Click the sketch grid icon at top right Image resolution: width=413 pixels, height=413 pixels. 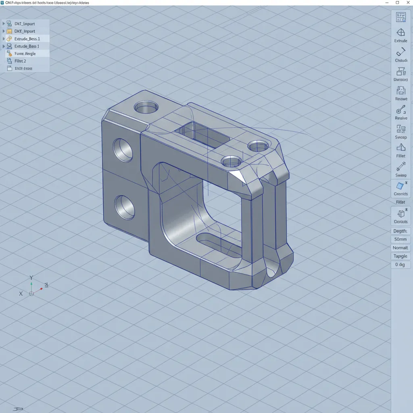(x=400, y=17)
